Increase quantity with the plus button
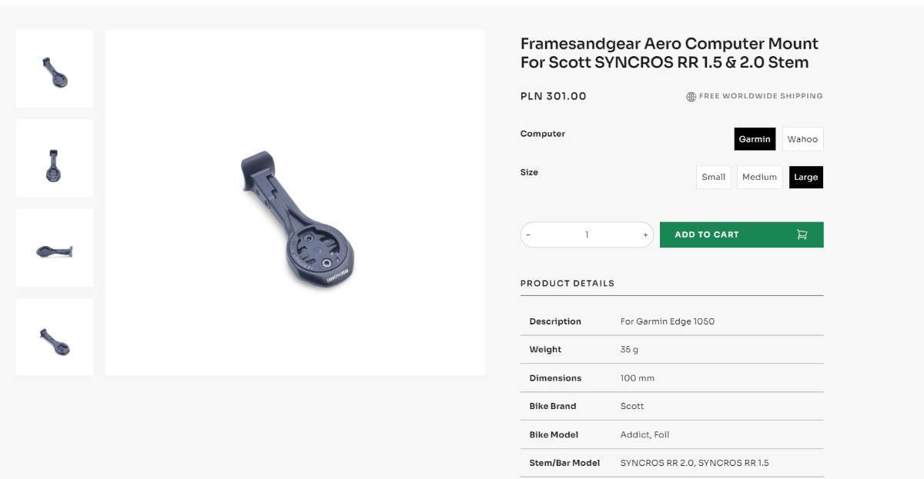The image size is (924, 479). pyautogui.click(x=645, y=235)
